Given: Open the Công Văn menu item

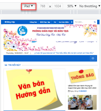Looking at the screenshot, I should [x=33, y=22].
